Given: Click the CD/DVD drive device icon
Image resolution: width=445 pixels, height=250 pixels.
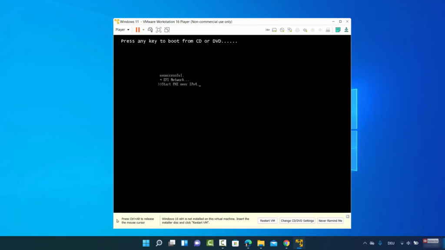Looking at the screenshot, I should click(x=282, y=30).
